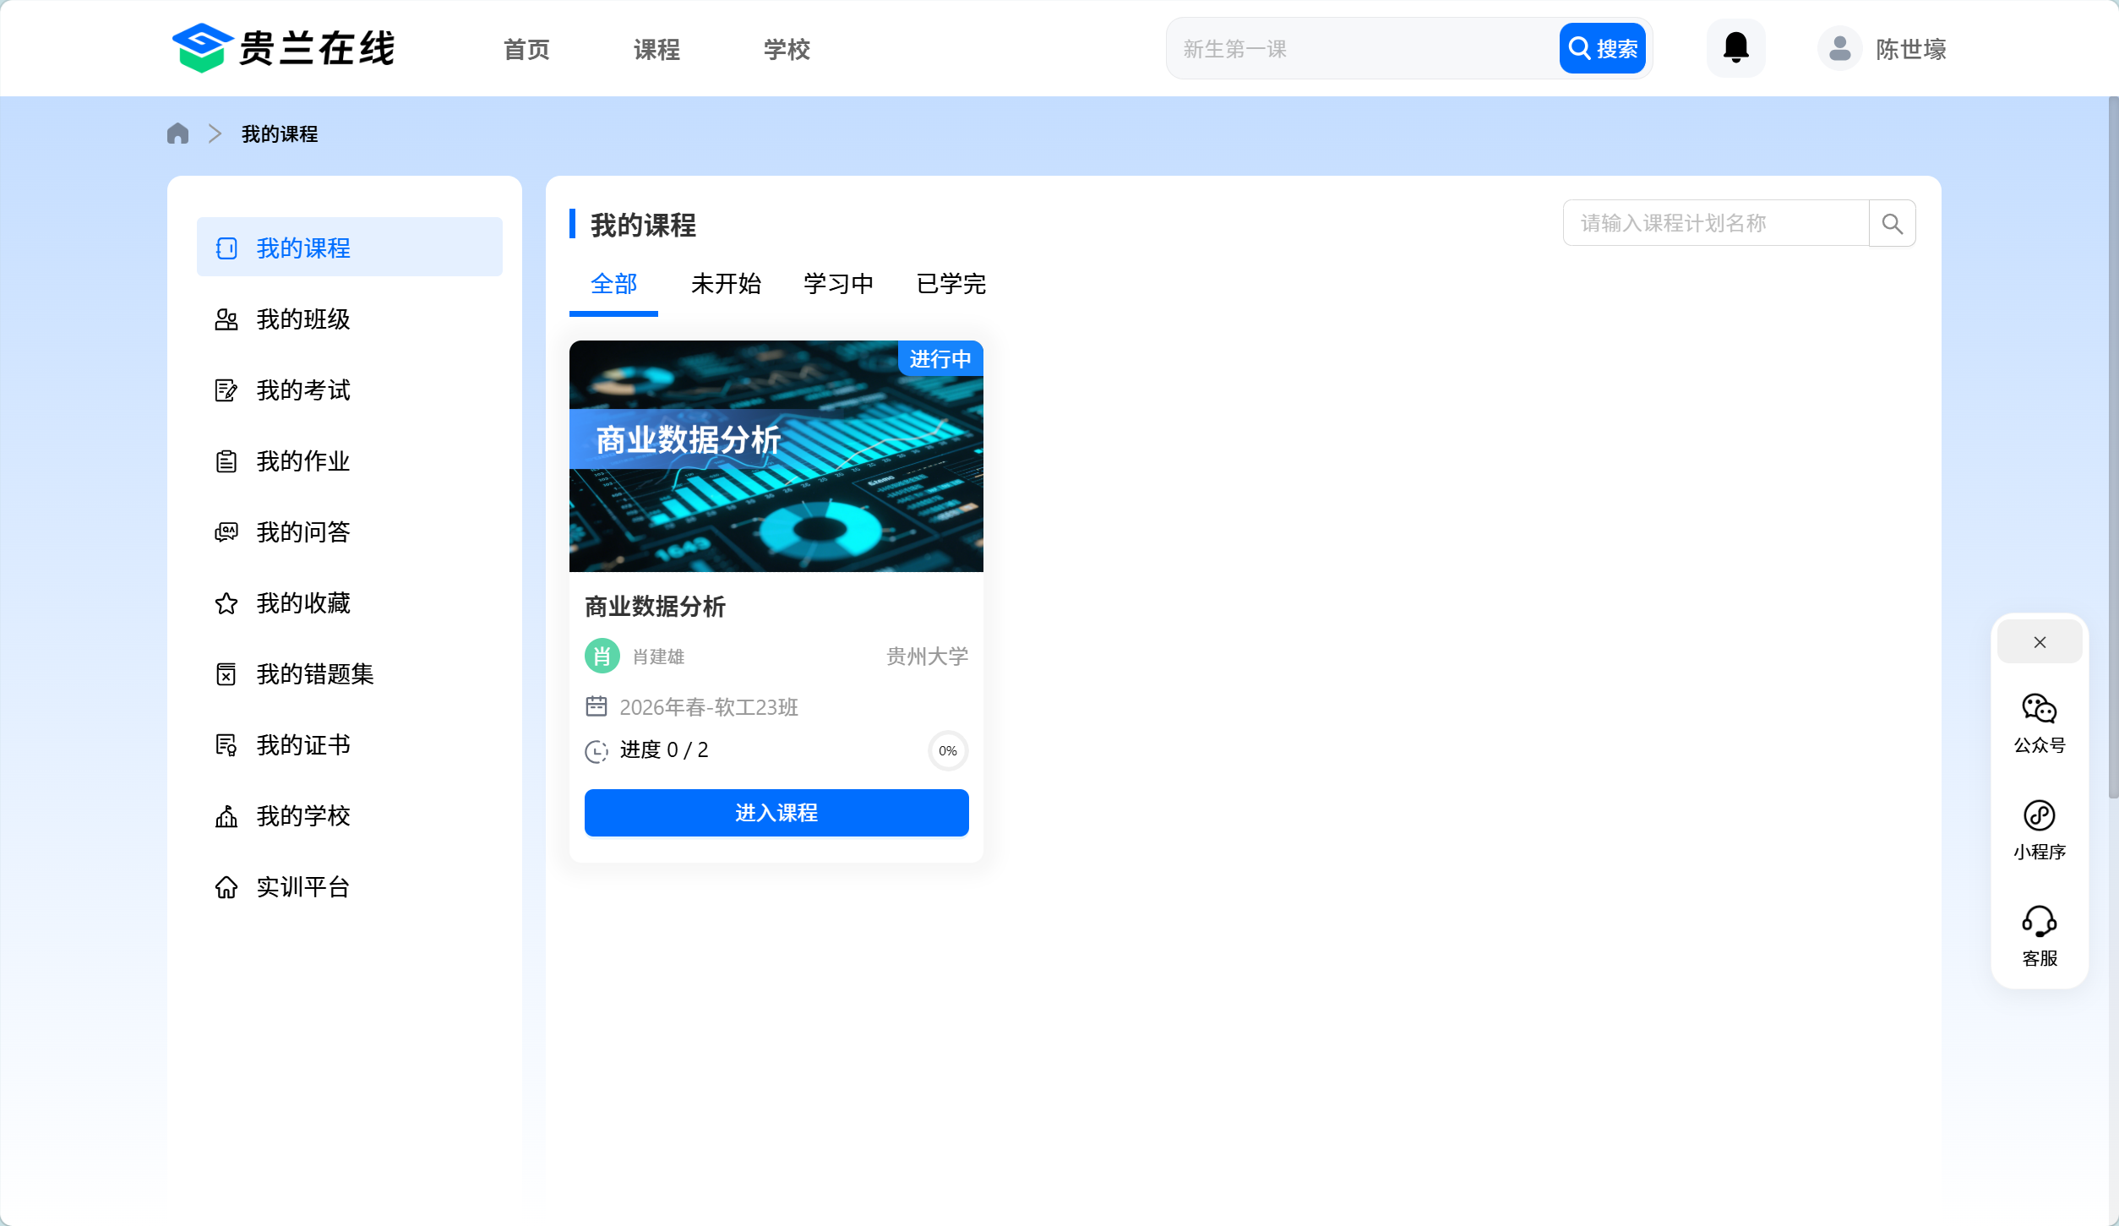Open 学校 in top navigation
The width and height of the screenshot is (2119, 1226).
tap(787, 49)
